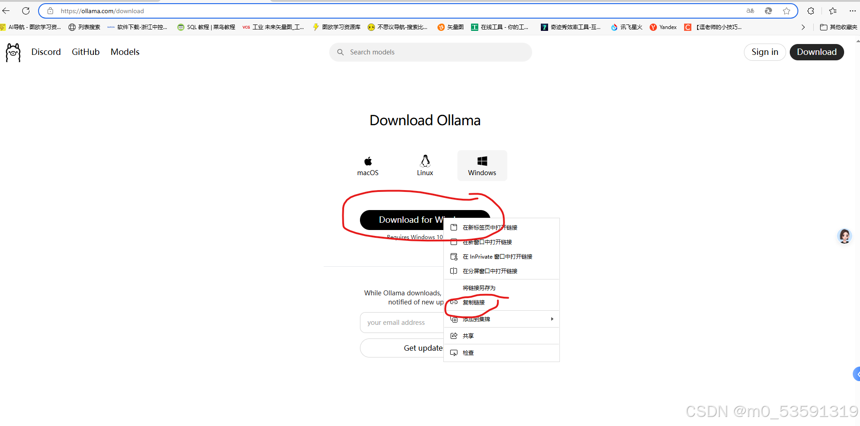Click the search magnifier icon
This screenshot has width=860, height=426.
coord(340,52)
